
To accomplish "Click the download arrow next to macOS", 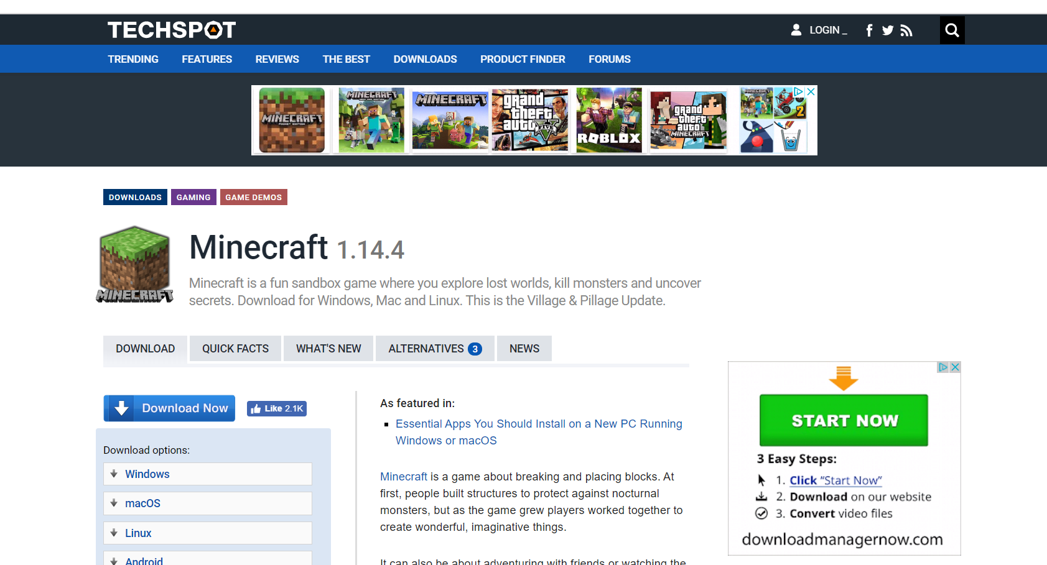I will [114, 503].
